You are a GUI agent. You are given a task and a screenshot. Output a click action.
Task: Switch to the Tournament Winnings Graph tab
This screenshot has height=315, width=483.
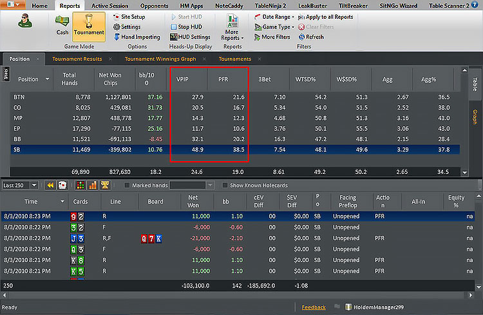tap(160, 59)
